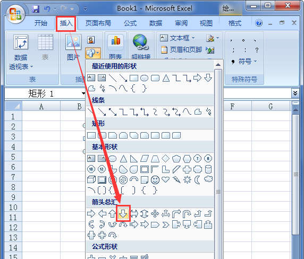Open the 数据 tab

[156, 23]
